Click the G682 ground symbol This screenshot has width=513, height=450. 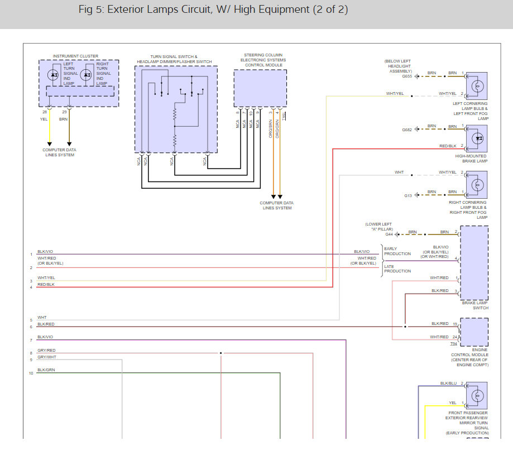tap(417, 130)
